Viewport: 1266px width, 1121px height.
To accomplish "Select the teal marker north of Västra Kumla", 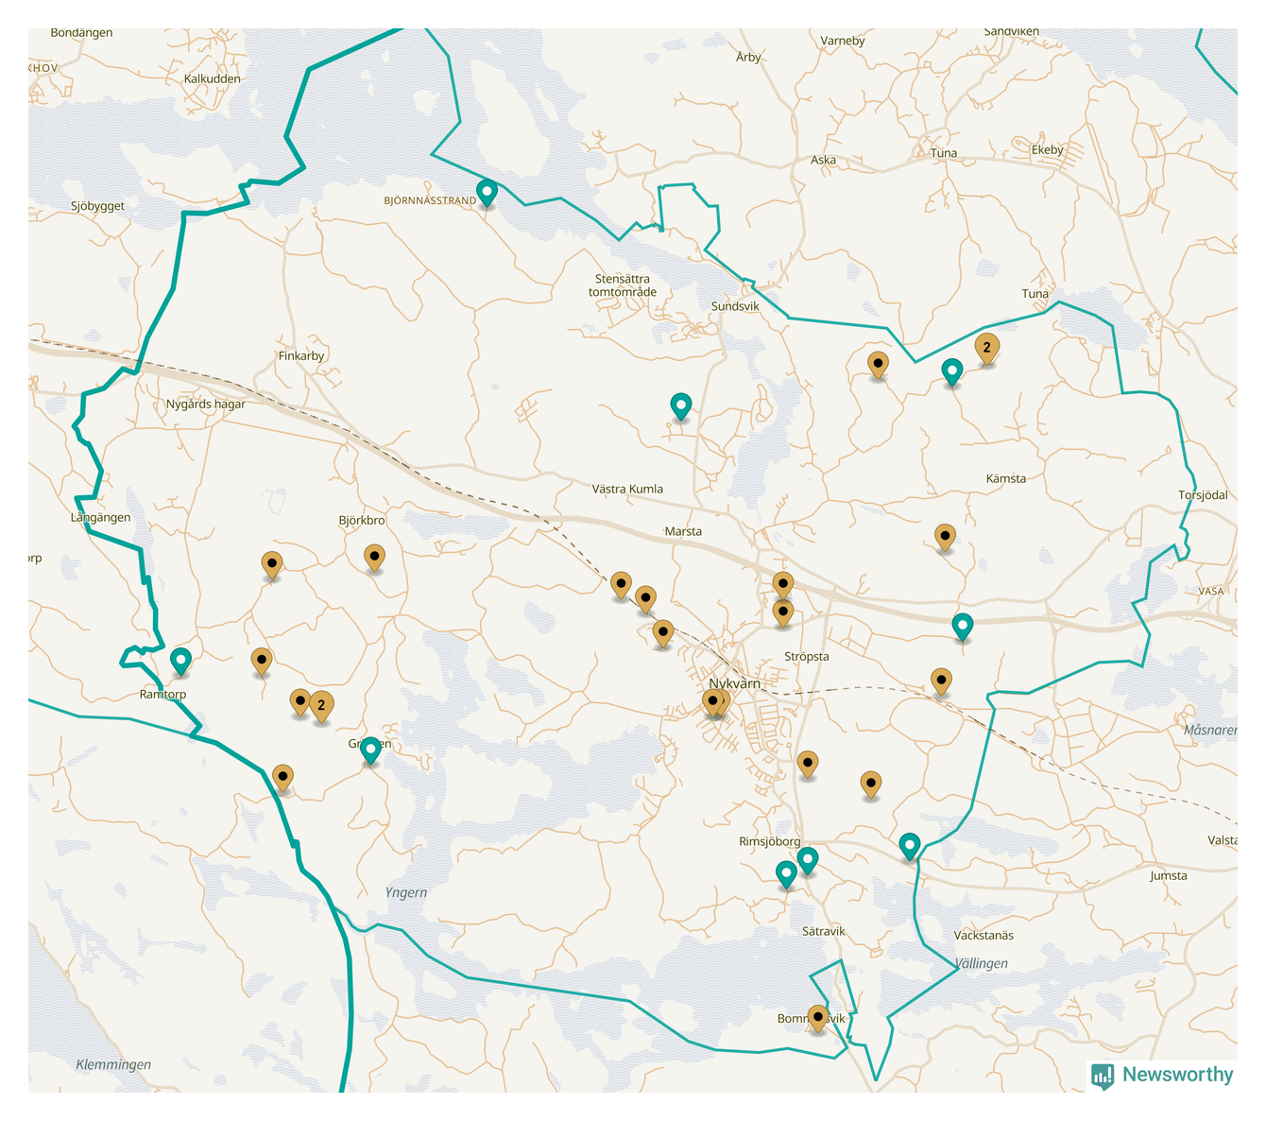I will tap(680, 405).
